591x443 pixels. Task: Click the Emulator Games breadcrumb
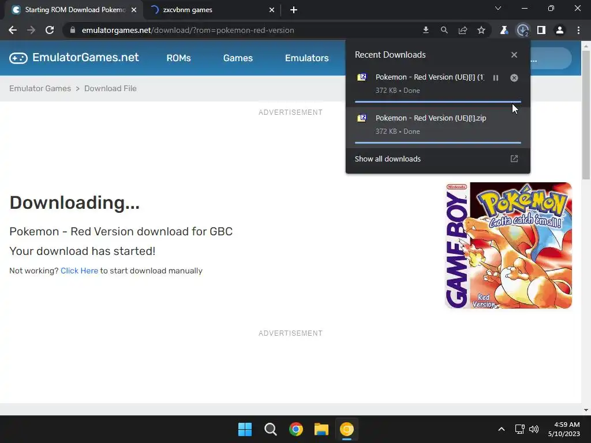(x=40, y=88)
